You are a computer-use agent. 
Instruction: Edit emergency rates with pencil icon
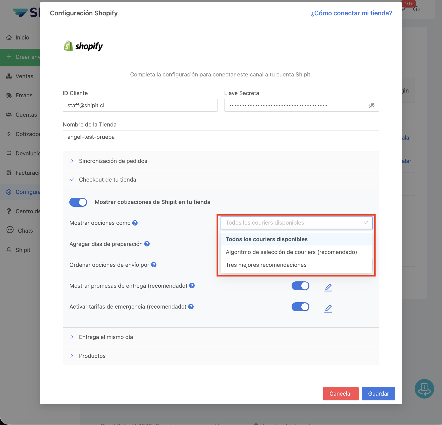coord(328,308)
